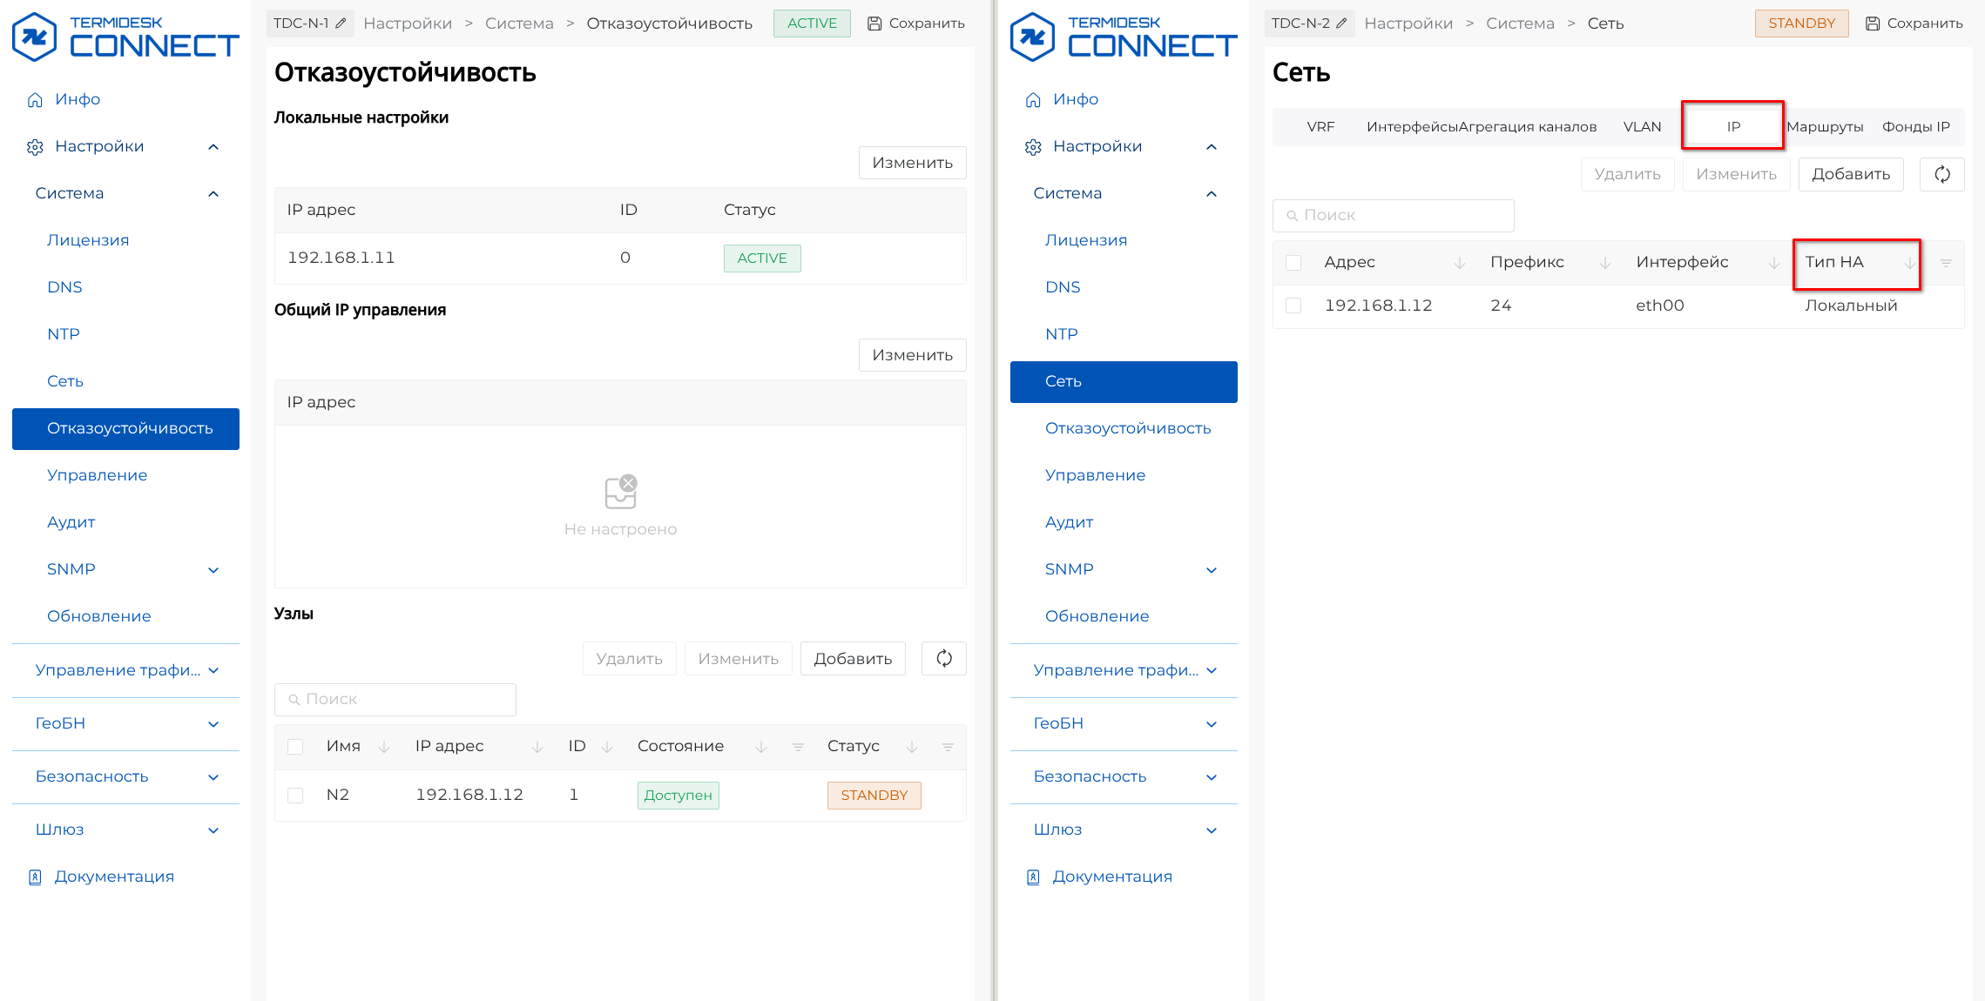The image size is (1985, 1001).
Task: Click the Поиск field above the nodes table
Action: coord(395,699)
